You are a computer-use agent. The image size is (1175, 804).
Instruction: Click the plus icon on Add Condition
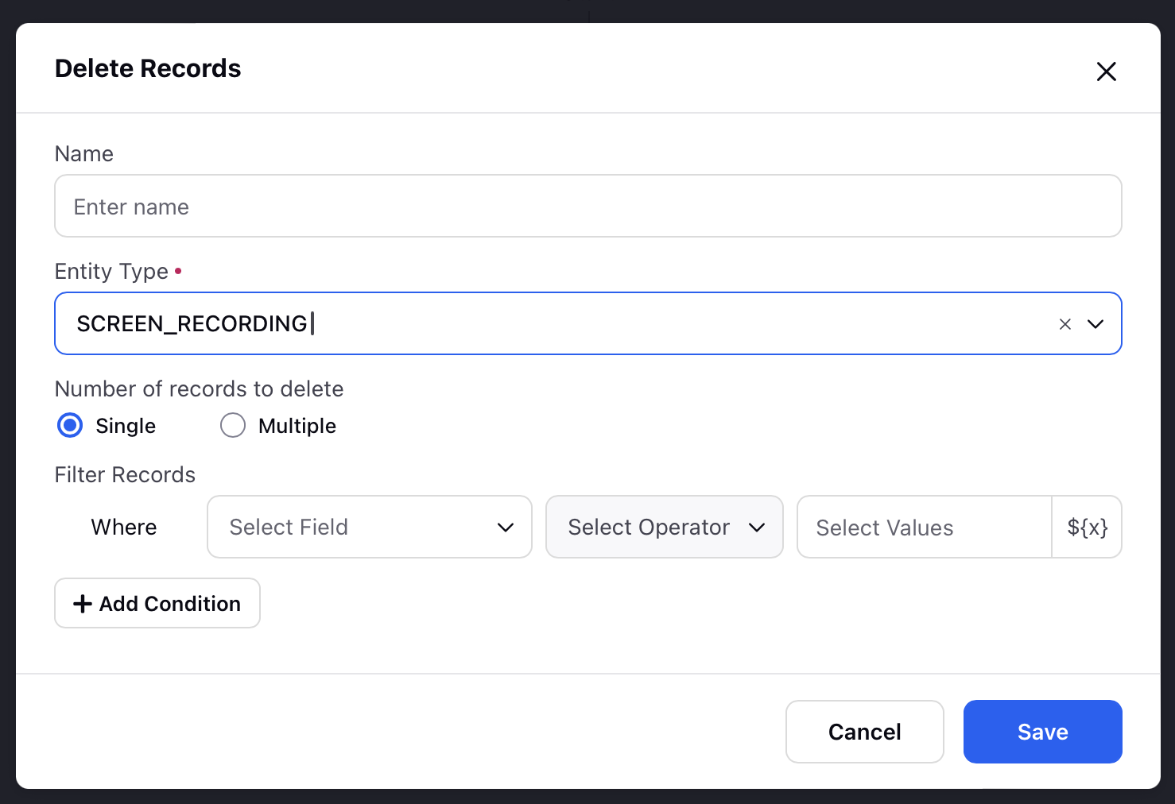point(83,604)
